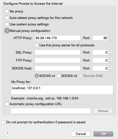
Task: Open the help question mark icon
Action: (7, 134)
